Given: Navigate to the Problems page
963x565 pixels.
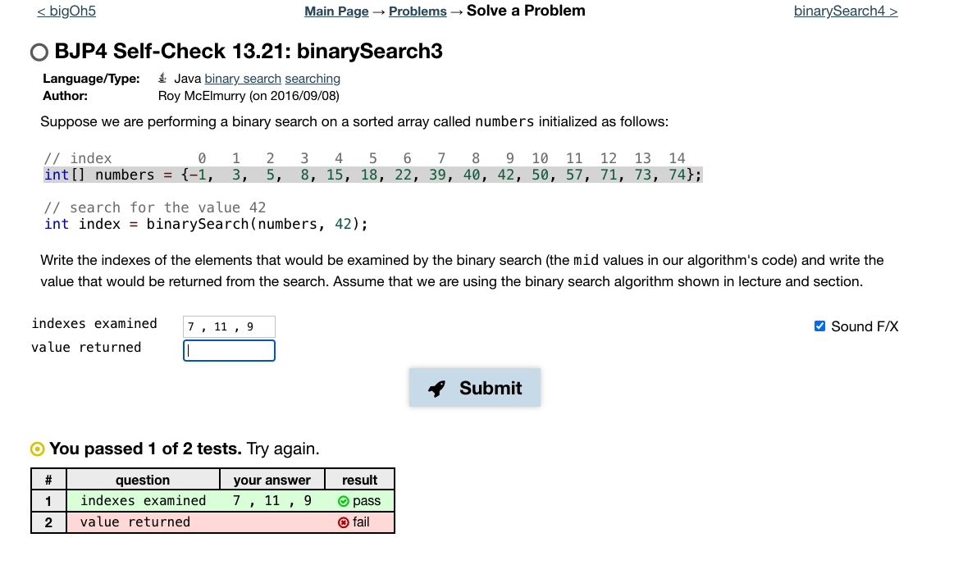Looking at the screenshot, I should (418, 11).
